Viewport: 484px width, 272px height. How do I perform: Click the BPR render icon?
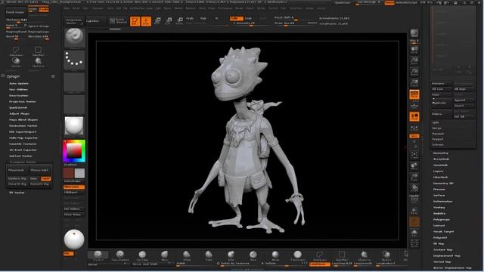pos(414,33)
